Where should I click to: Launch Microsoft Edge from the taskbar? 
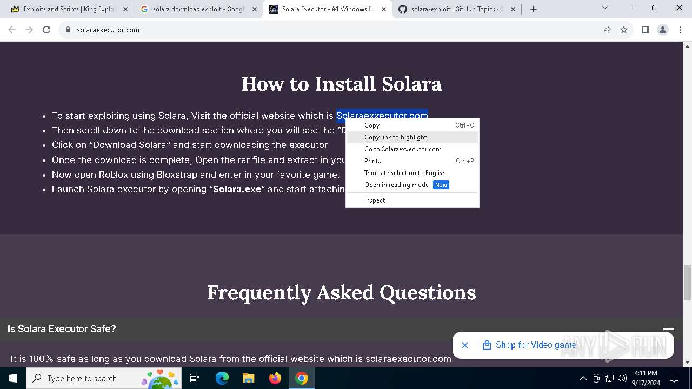pos(222,378)
